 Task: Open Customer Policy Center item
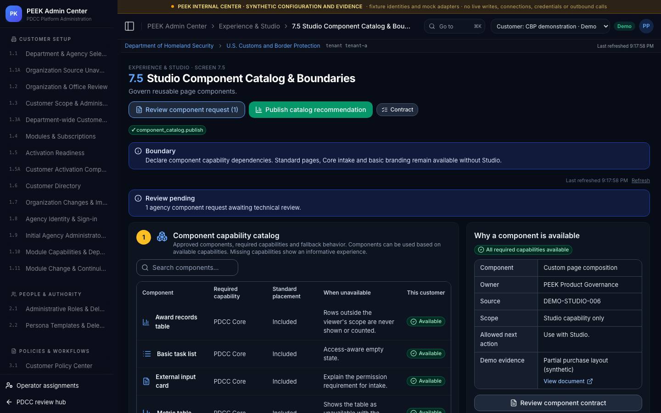tap(59, 366)
